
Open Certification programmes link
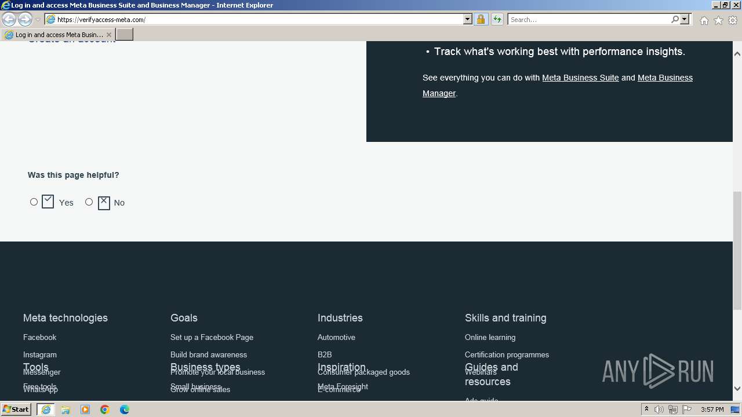(x=507, y=354)
